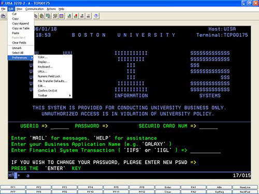Open File Transfer Defaults... entry

point(53,81)
